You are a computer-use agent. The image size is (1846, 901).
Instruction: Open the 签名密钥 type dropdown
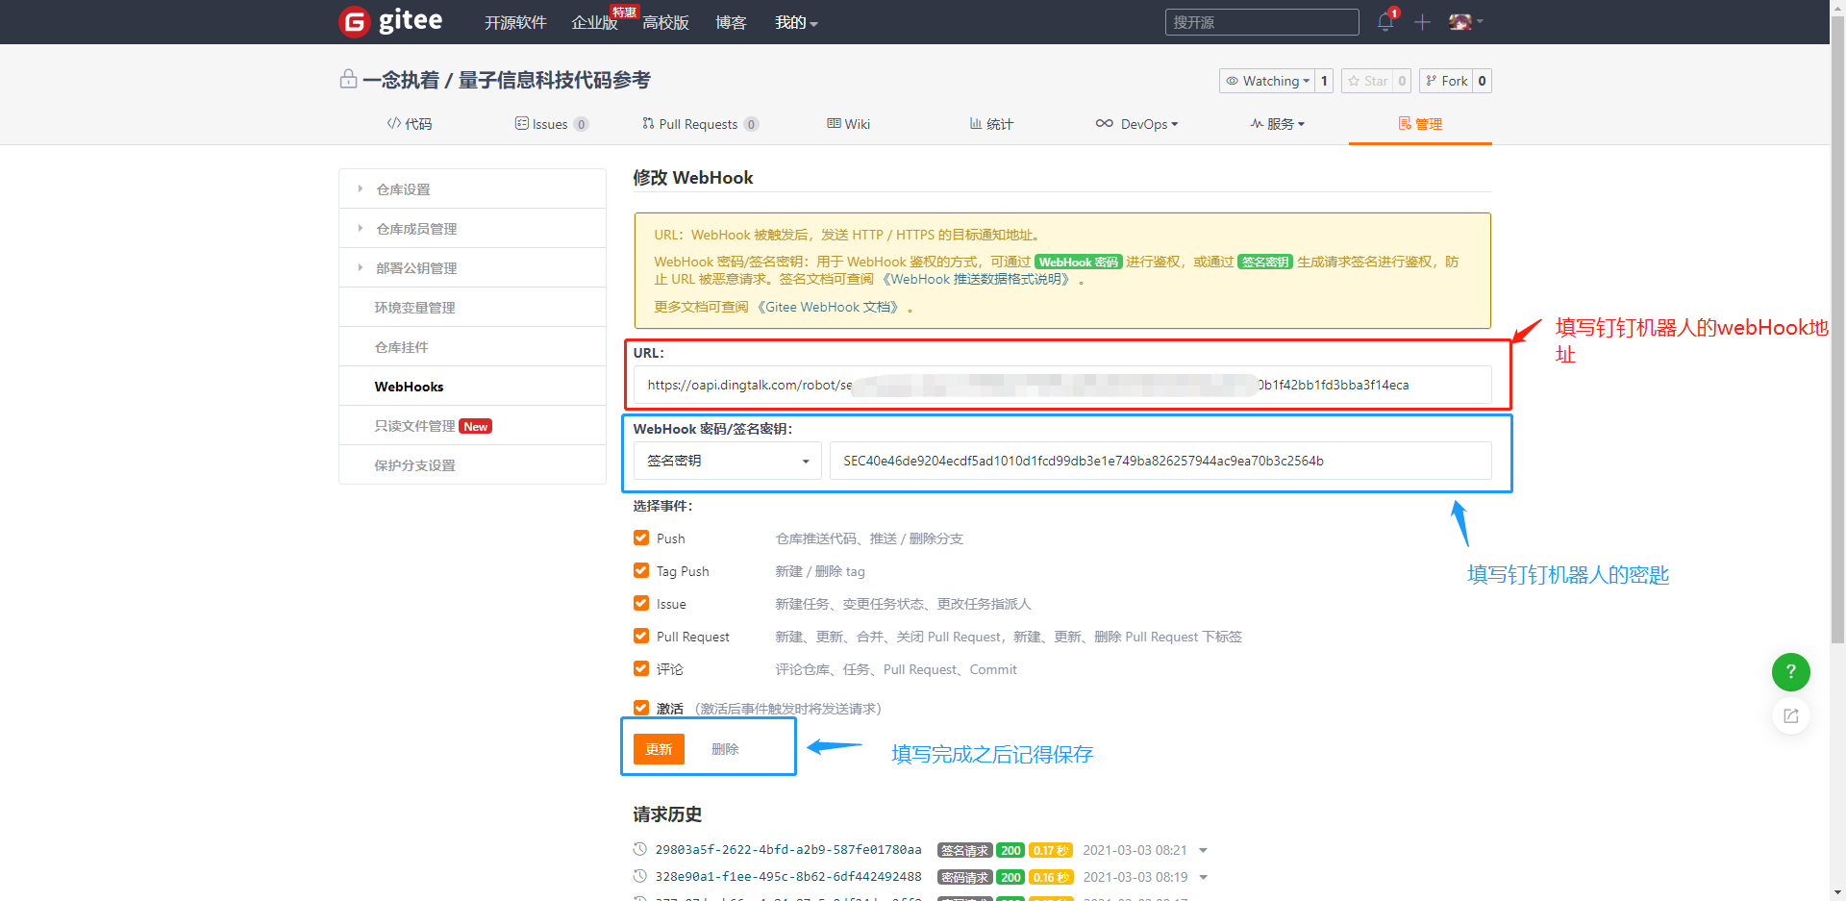(x=728, y=461)
